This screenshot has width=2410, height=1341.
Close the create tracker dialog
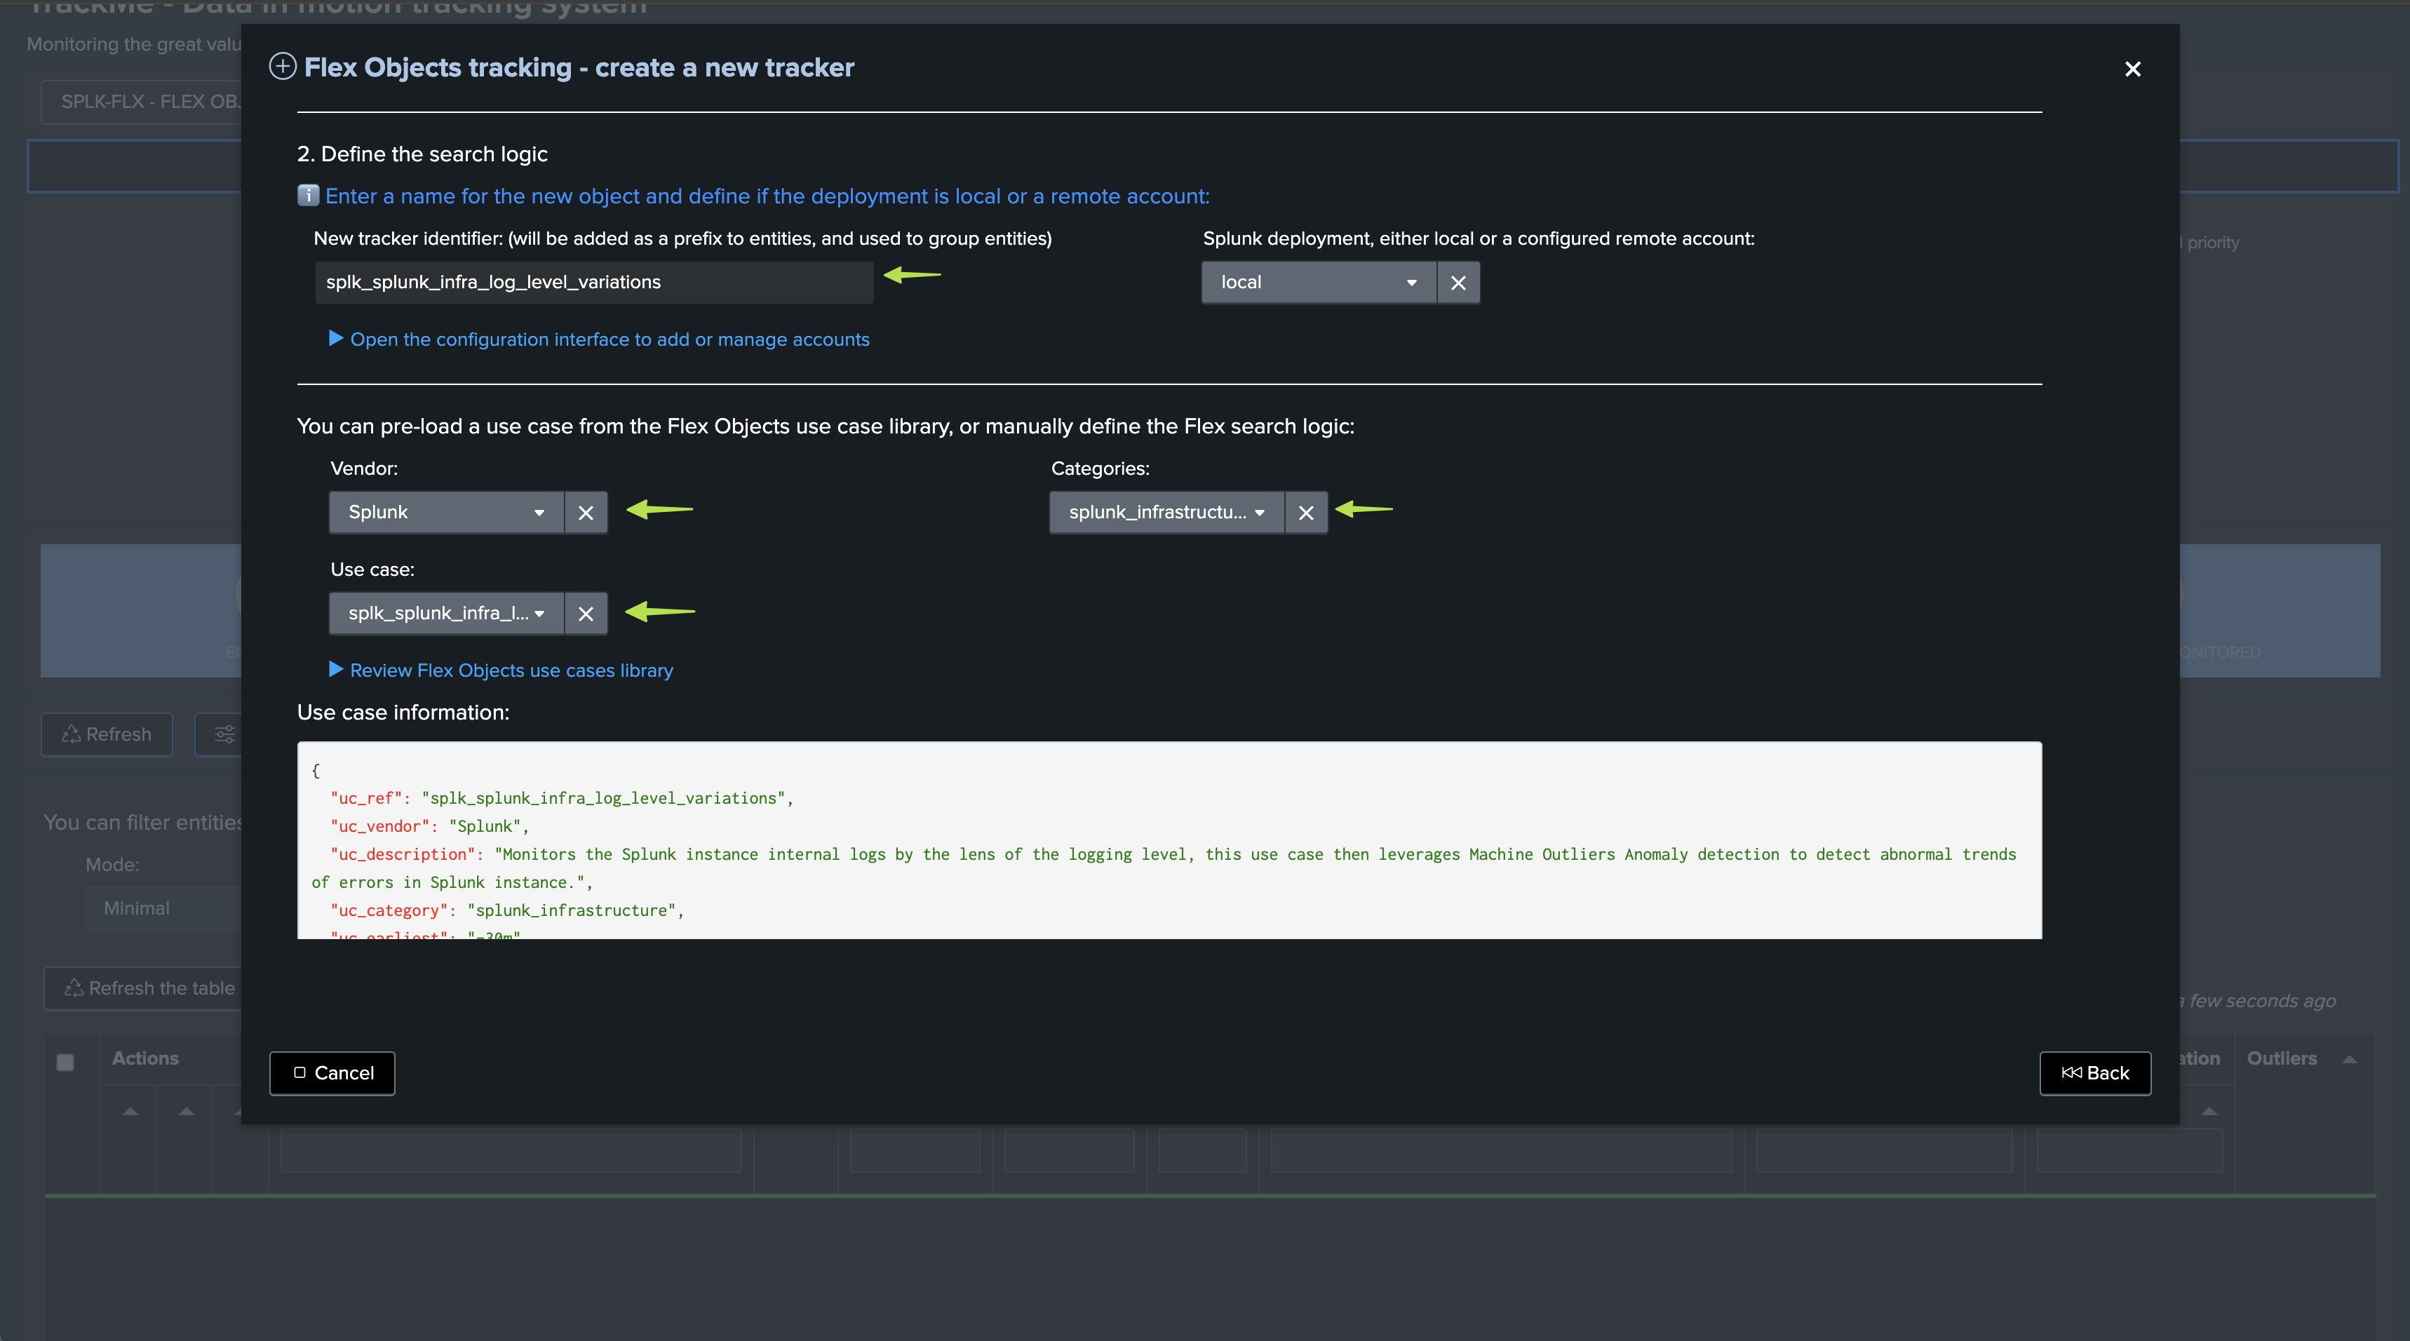tap(2132, 69)
